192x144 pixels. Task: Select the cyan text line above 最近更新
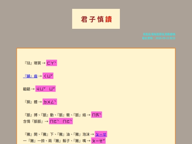(x=159, y=34)
